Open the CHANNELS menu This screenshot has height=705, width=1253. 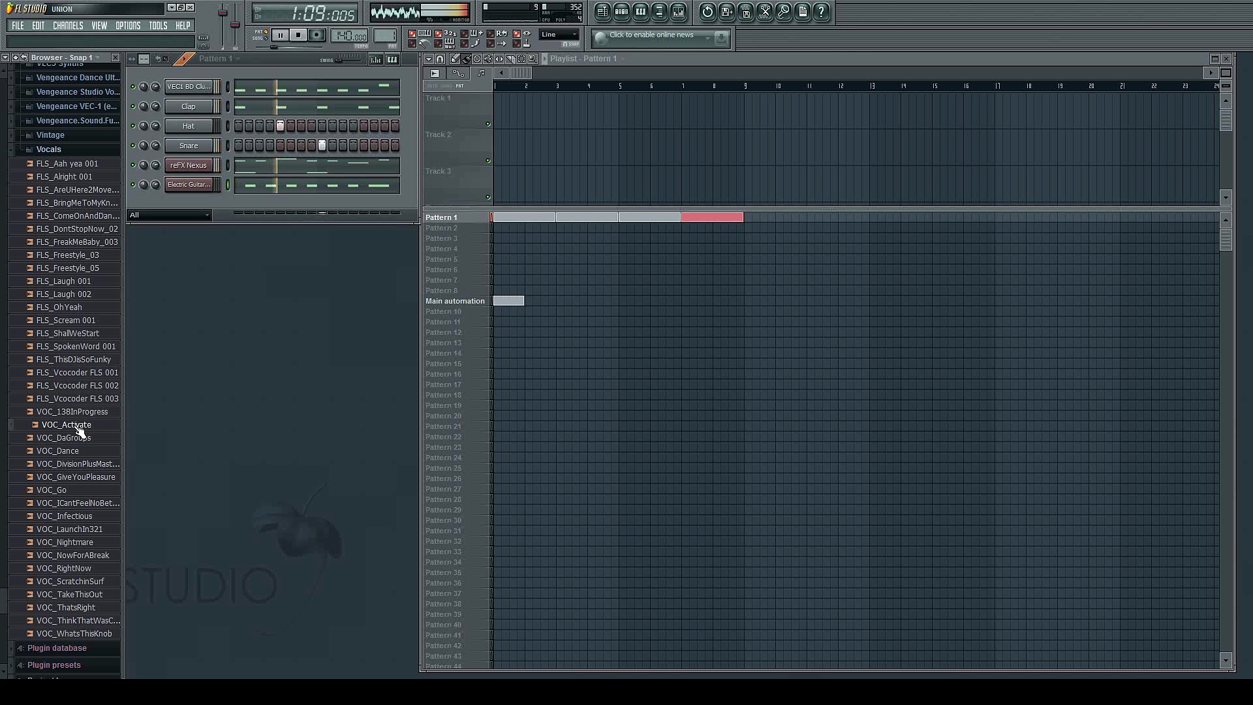(x=68, y=26)
